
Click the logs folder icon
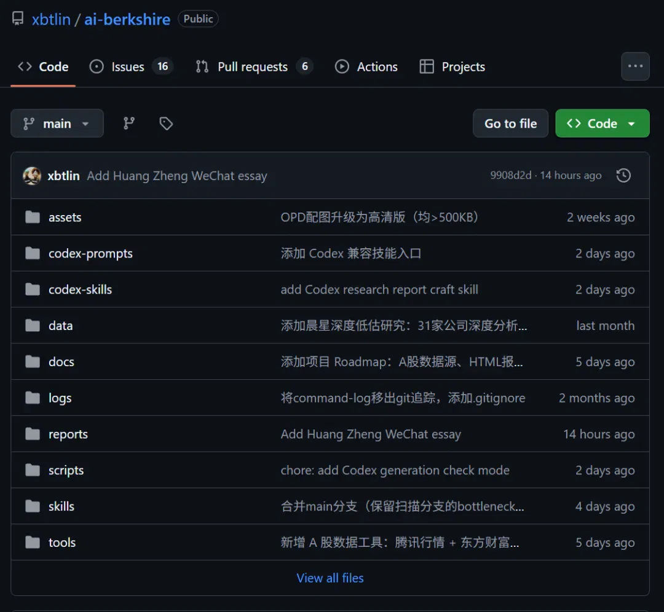33,398
